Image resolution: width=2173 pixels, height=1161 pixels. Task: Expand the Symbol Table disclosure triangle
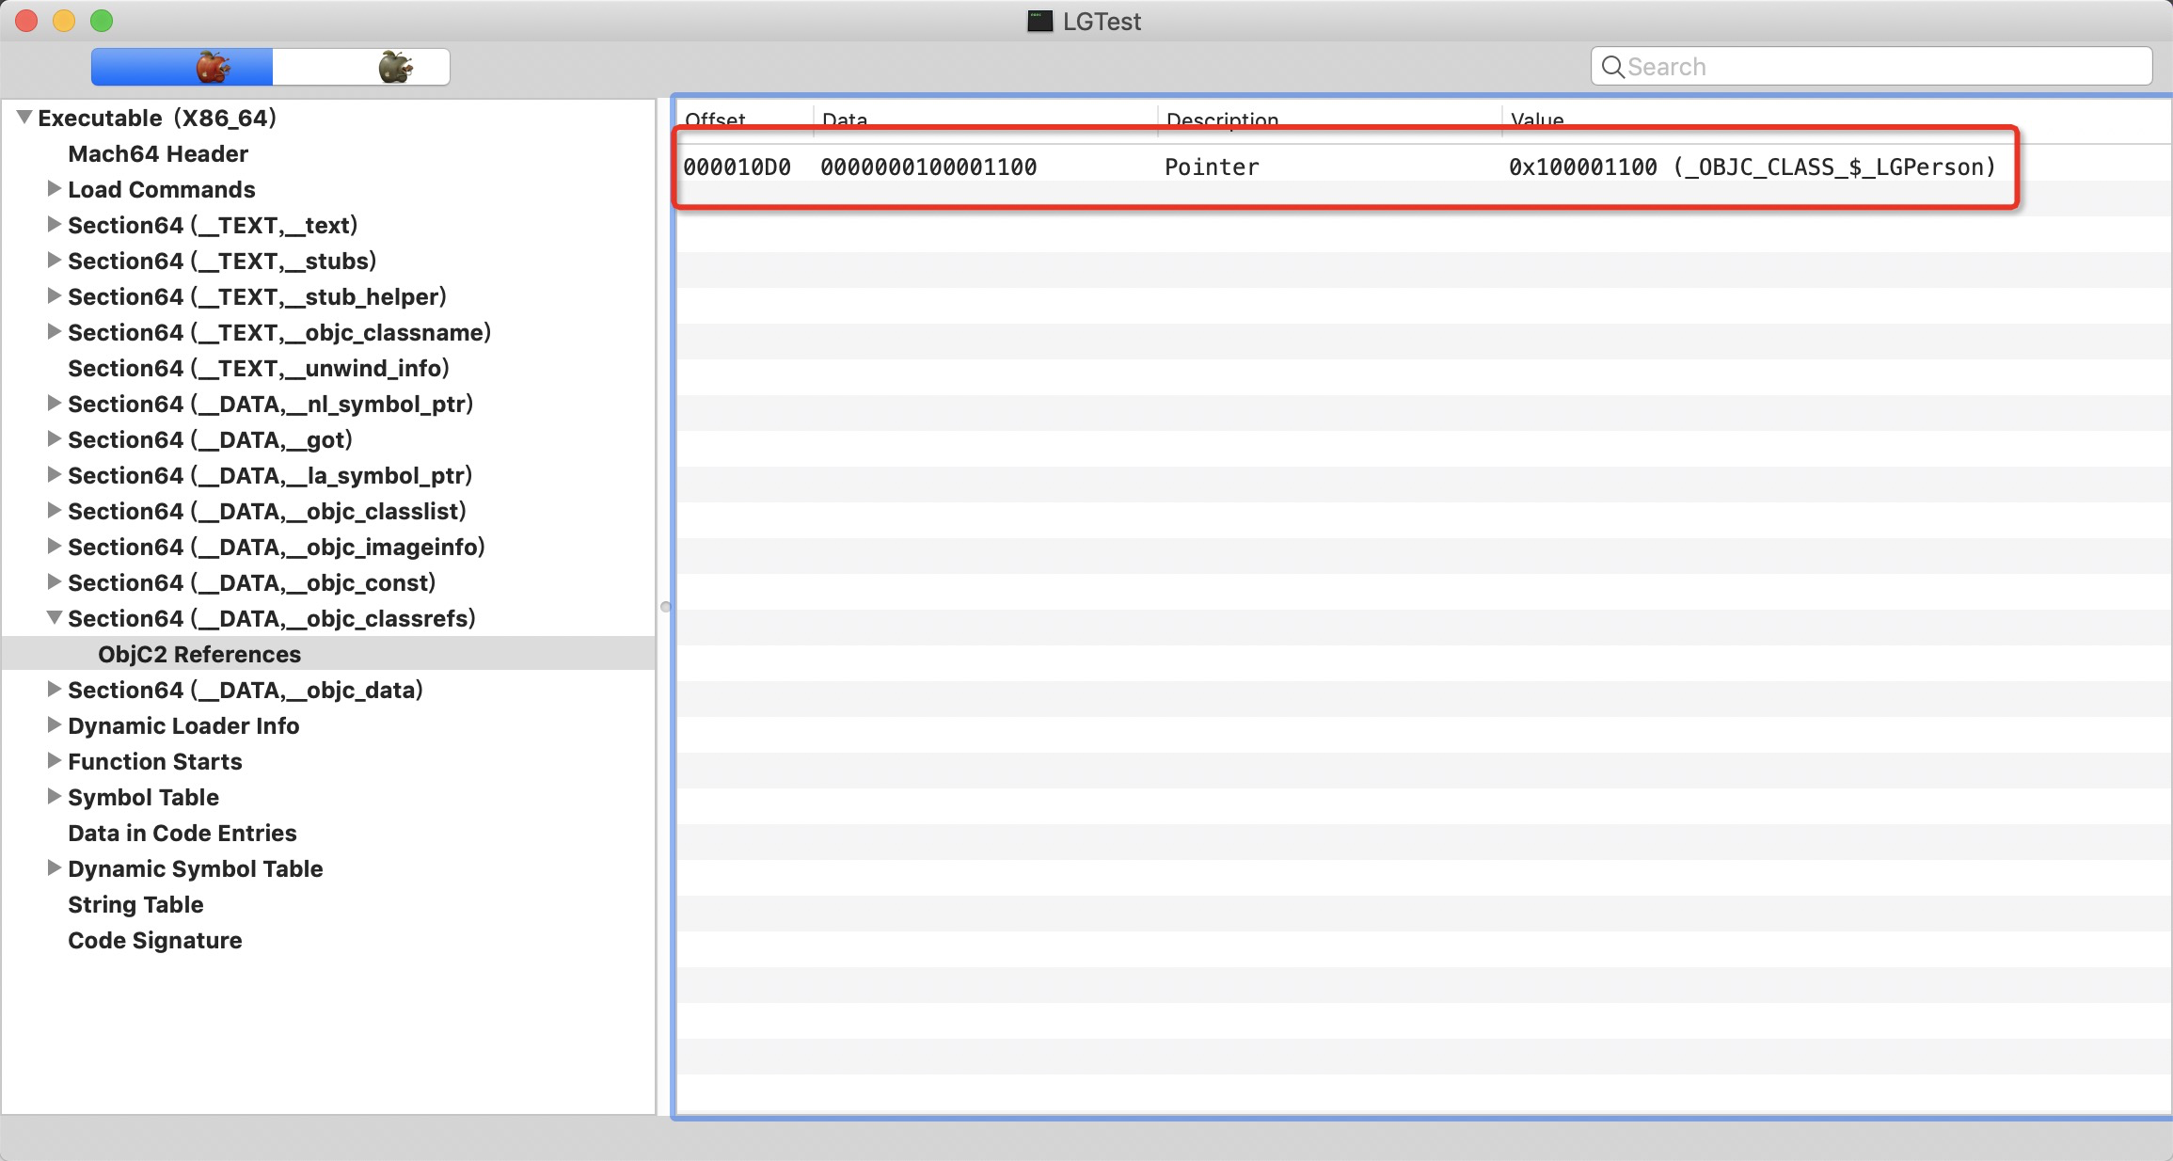coord(55,797)
